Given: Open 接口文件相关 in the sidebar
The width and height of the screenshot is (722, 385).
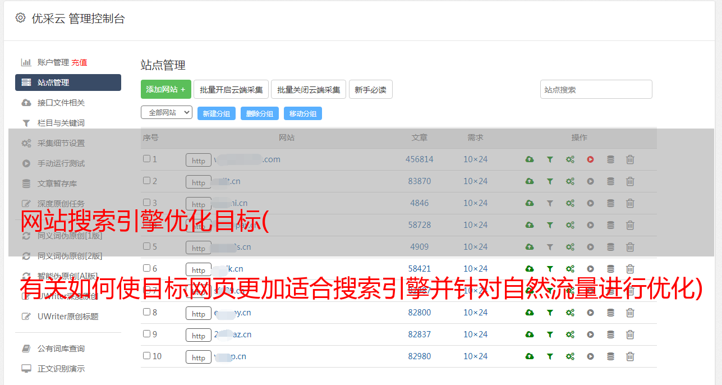Looking at the screenshot, I should [61, 103].
